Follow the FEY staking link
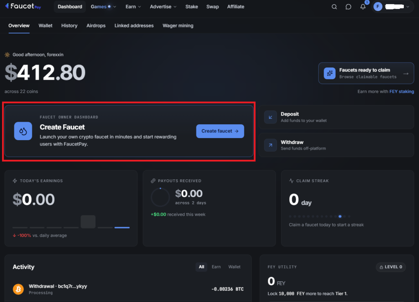419x302 pixels. [401, 92]
